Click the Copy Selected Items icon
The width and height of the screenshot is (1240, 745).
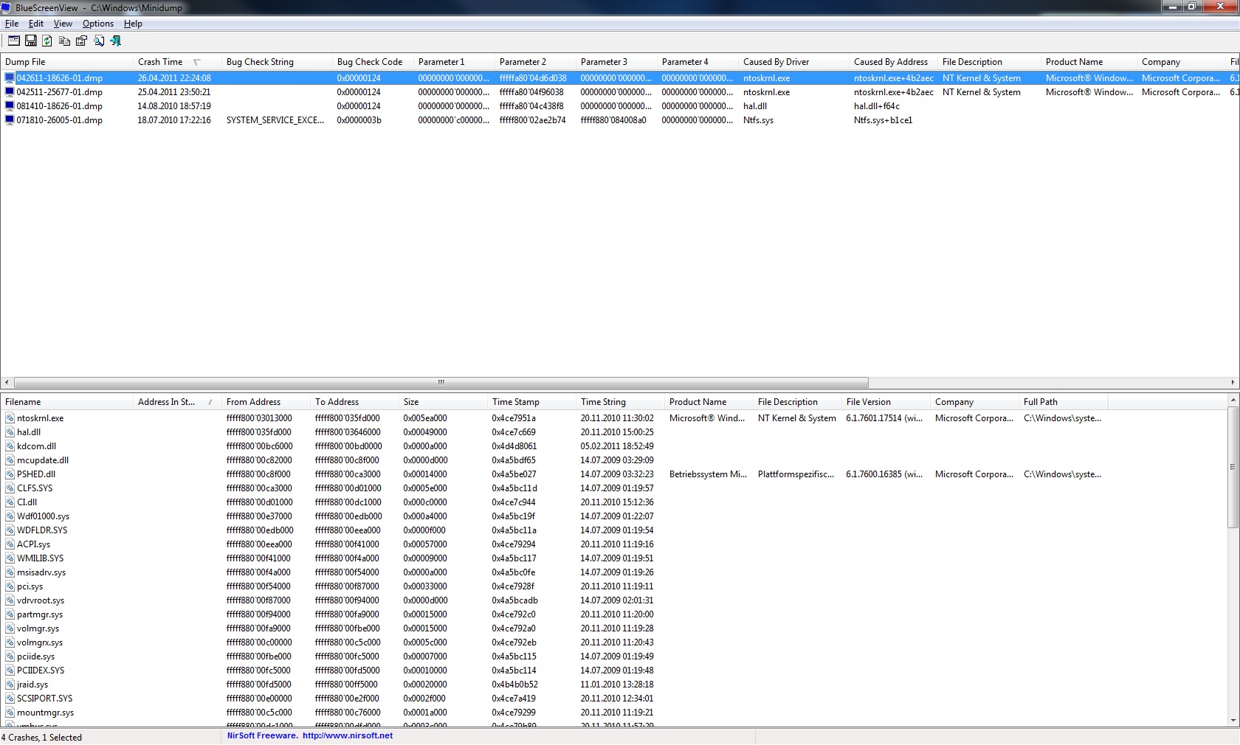[64, 41]
